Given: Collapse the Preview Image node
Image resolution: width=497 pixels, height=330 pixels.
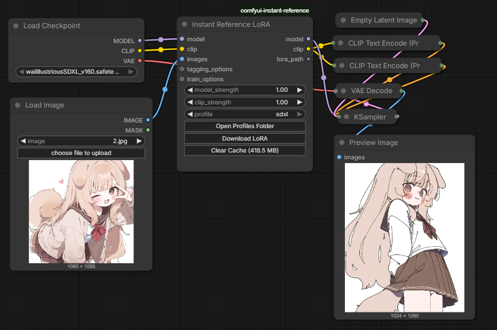Looking at the screenshot, I should click(x=342, y=142).
